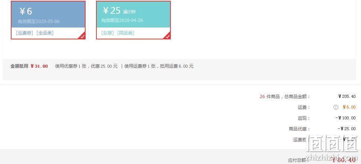Viewport: 361px width, 164px height.
Task: Click the 26 件商品 item count
Action: (269, 97)
